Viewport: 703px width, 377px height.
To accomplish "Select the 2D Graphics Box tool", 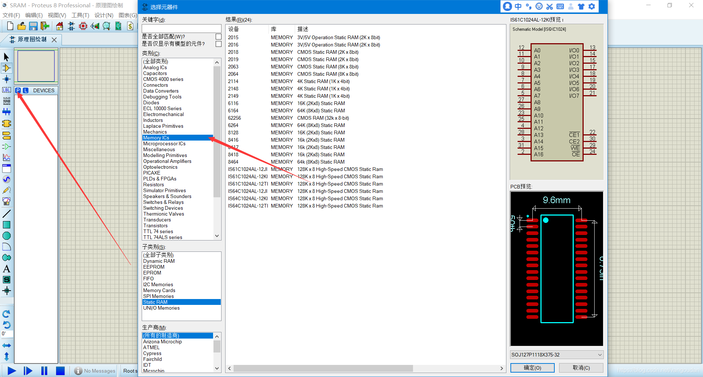I will pyautogui.click(x=6, y=225).
